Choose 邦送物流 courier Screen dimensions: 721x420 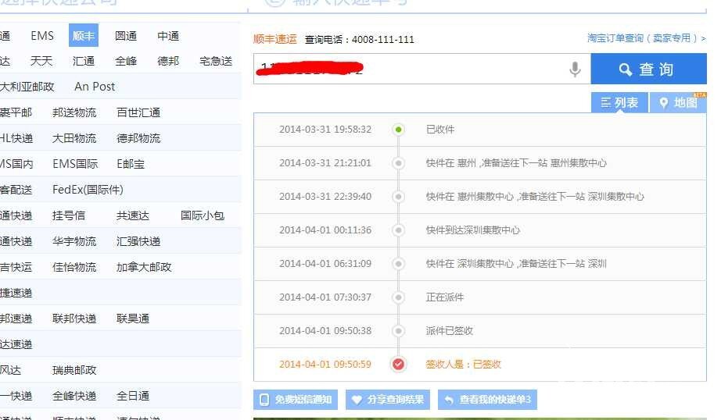(74, 112)
